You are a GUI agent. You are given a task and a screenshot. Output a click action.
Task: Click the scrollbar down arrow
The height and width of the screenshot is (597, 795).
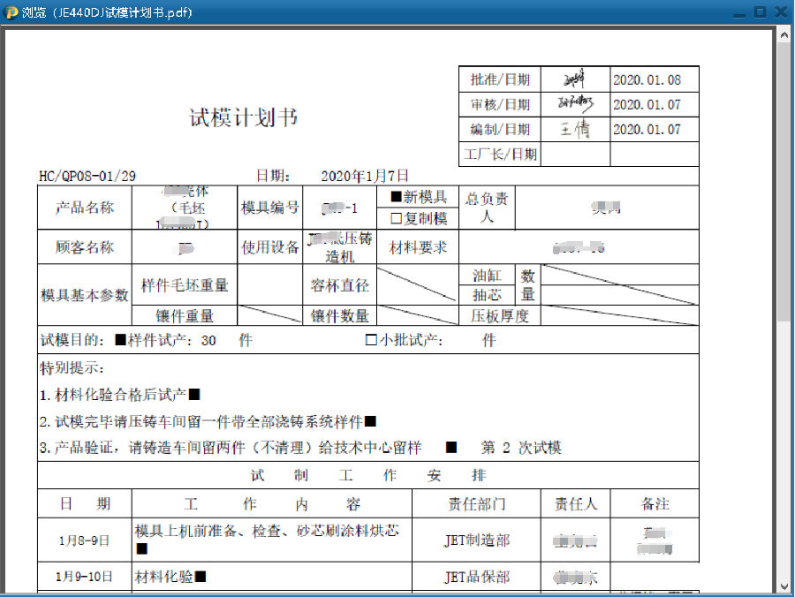coord(784,585)
